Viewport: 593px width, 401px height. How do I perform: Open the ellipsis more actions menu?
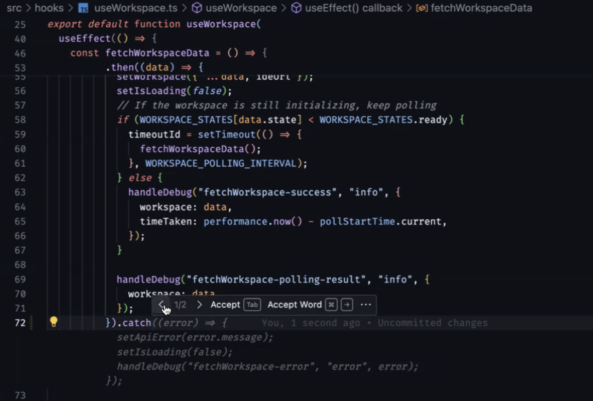coord(366,305)
